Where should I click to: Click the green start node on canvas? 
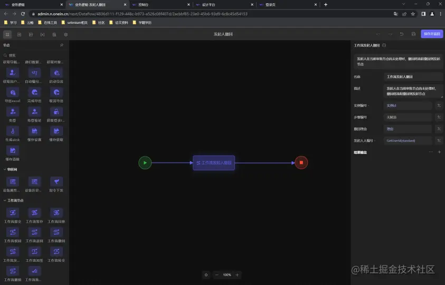(x=145, y=163)
